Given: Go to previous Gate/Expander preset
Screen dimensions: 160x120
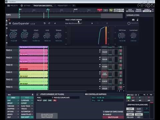Looking at the screenshot, I should pyautogui.click(x=55, y=23).
